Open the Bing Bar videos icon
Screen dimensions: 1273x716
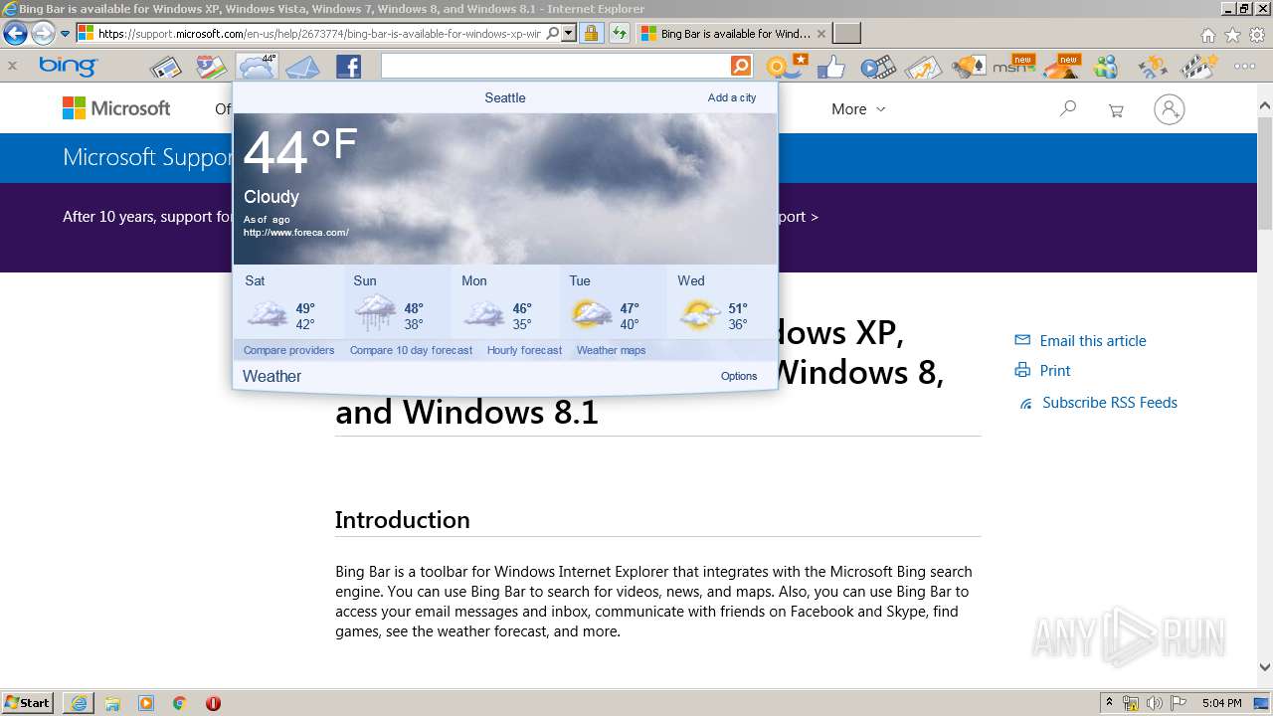point(878,67)
